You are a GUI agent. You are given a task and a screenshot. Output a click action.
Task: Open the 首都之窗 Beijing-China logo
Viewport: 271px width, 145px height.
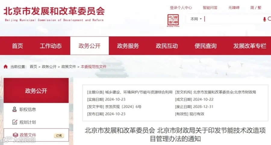[x=173, y=20]
